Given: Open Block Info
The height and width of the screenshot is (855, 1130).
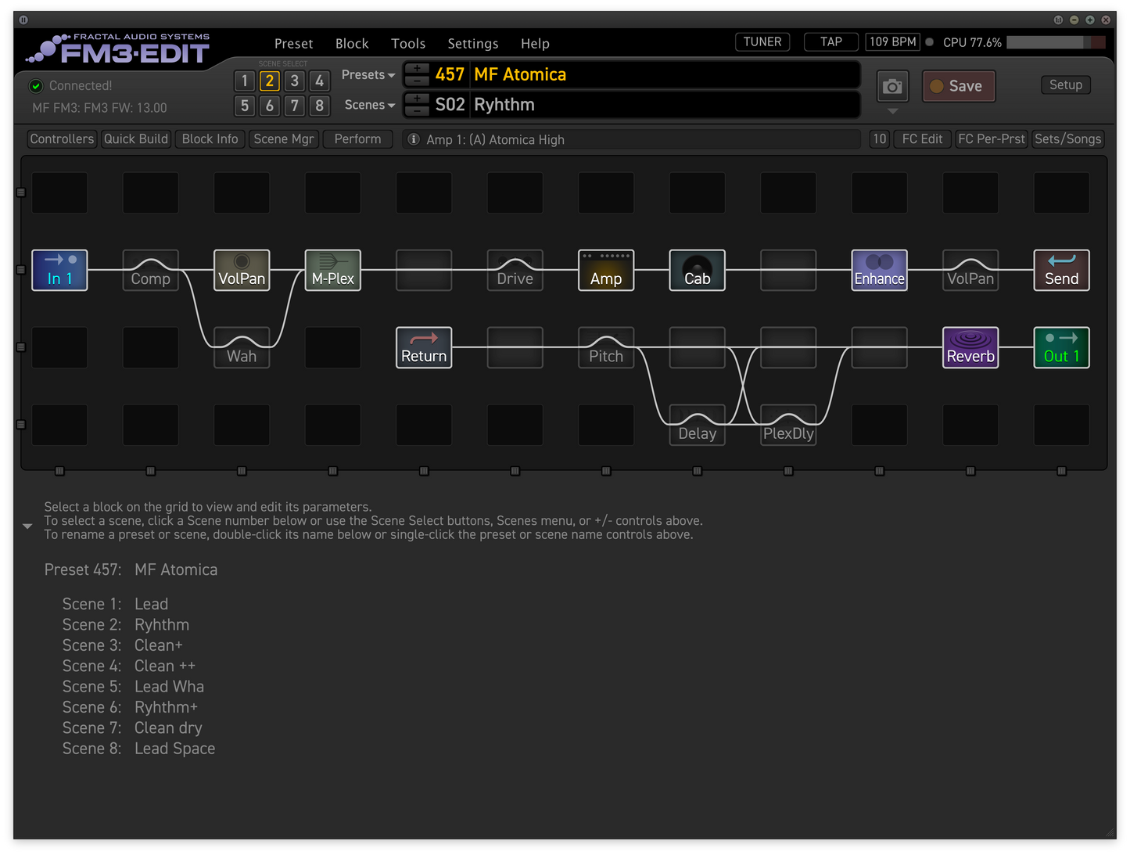Looking at the screenshot, I should [x=210, y=139].
